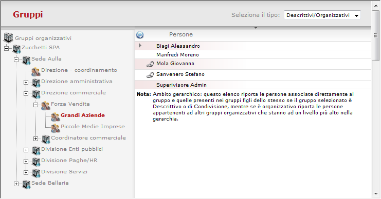The image size is (381, 199).
Task: Expand the Sede Bellaria tree node
Action: pos(16,184)
